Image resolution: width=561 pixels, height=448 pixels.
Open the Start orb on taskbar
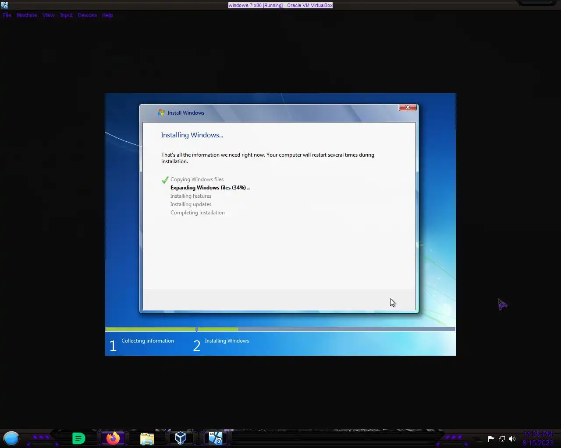(x=11, y=438)
